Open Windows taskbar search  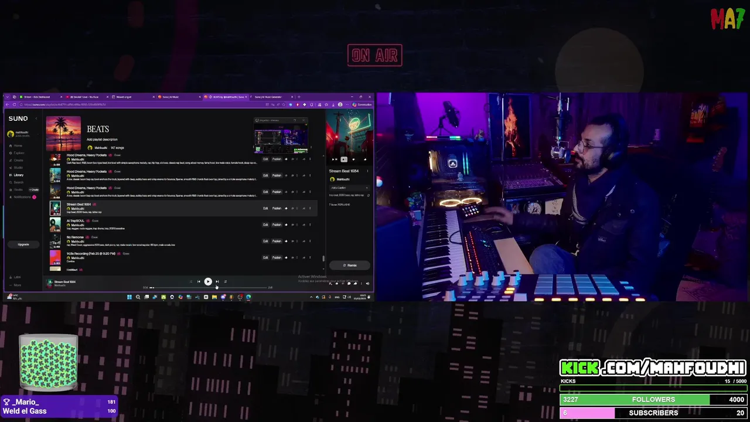(x=138, y=297)
